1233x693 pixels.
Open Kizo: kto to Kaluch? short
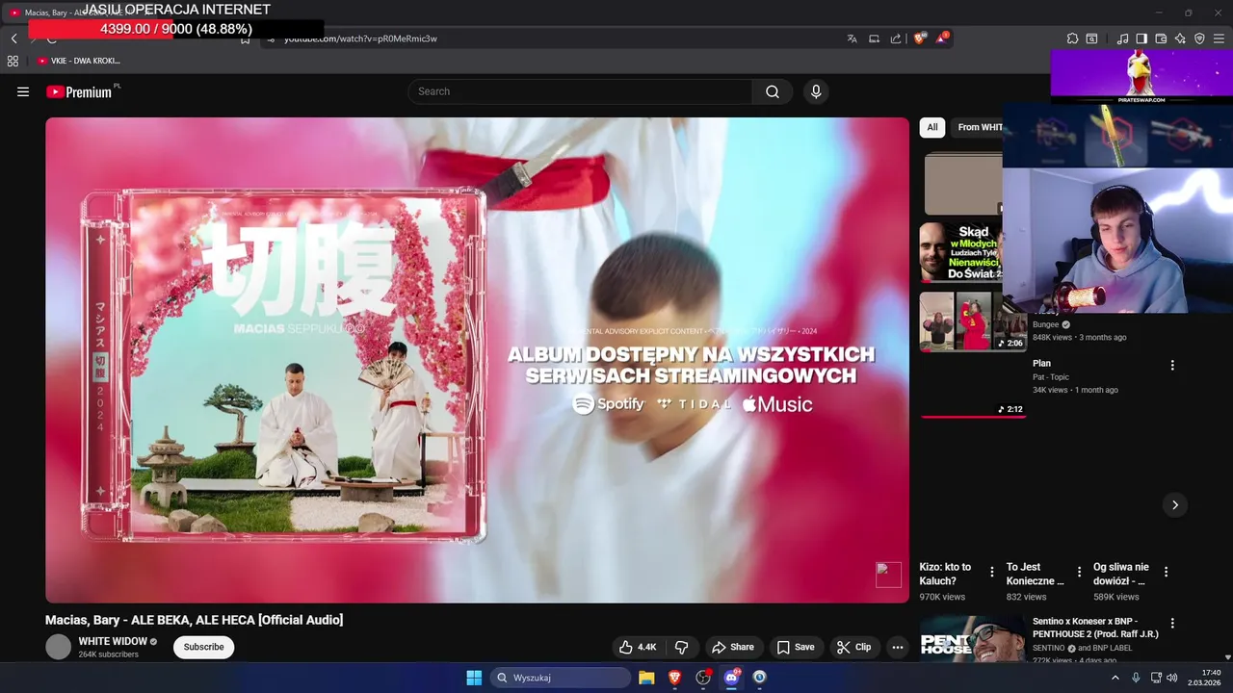[x=945, y=574]
